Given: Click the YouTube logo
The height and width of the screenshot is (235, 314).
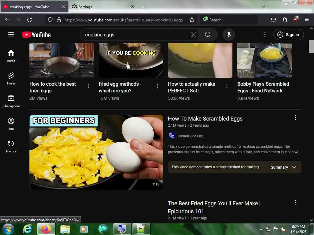Looking at the screenshot, I should click(x=36, y=35).
